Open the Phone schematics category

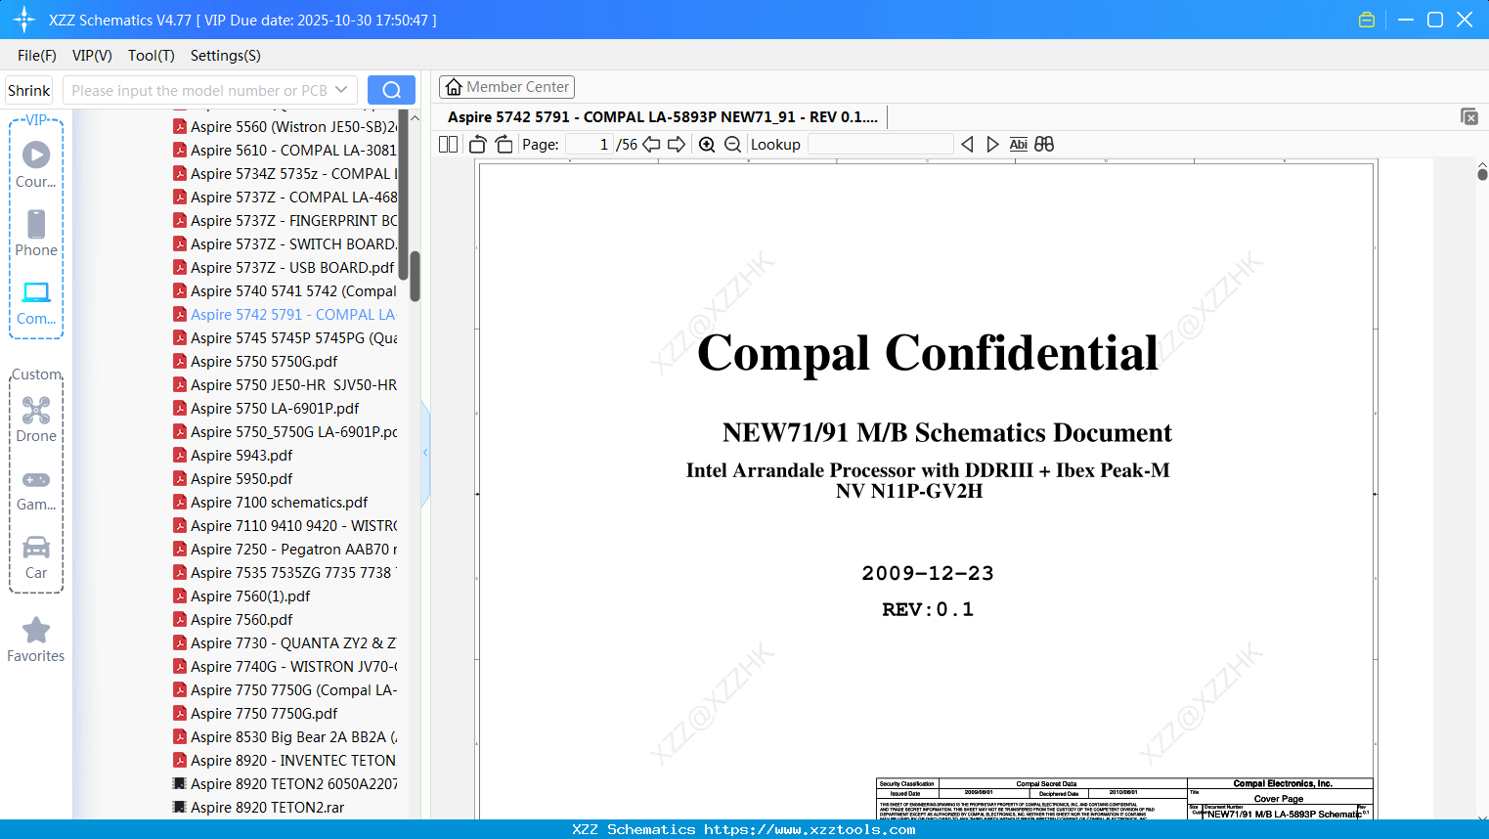[36, 234]
